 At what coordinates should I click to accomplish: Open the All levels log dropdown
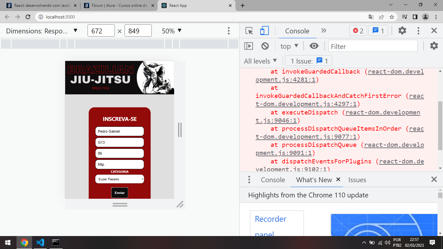[260, 61]
